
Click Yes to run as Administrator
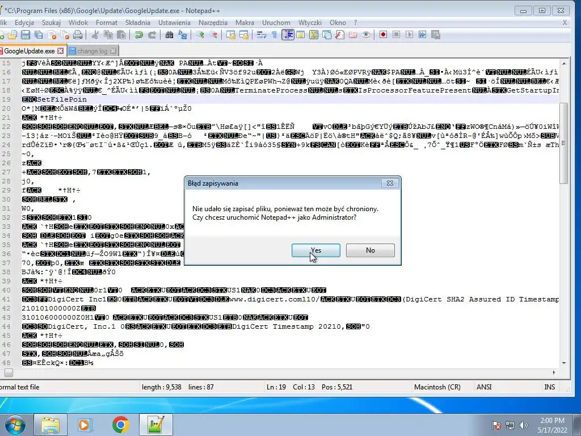(x=315, y=250)
